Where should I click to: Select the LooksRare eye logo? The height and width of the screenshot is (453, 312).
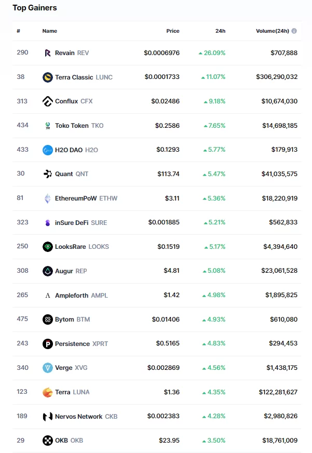click(x=48, y=247)
